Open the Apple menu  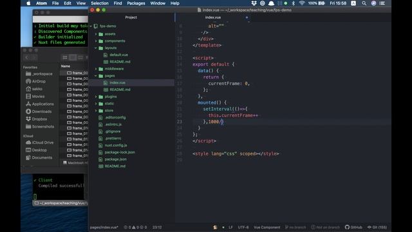coord(28,3)
